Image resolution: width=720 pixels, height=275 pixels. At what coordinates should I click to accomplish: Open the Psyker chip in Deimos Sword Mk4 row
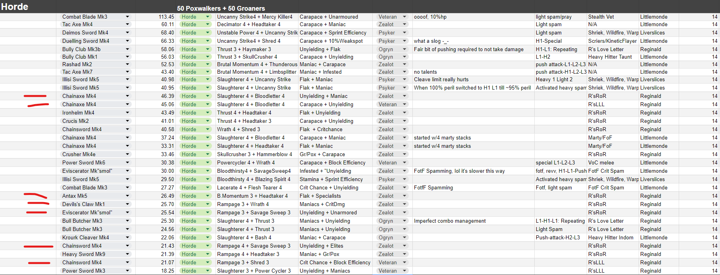(x=392, y=33)
